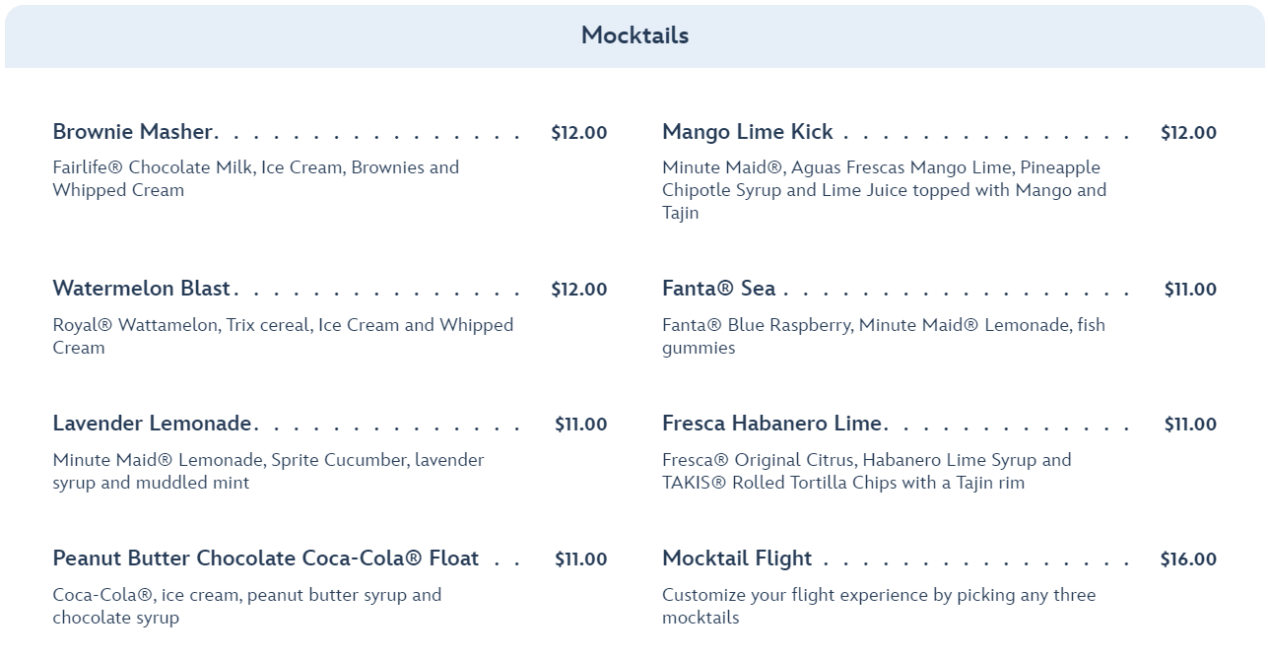Click the Brownie Masher ingredients description
This screenshot has height=657, width=1268.
(255, 178)
